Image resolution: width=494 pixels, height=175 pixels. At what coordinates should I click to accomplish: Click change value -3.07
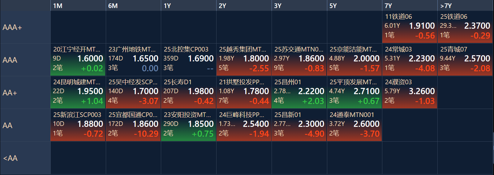pos(148,101)
